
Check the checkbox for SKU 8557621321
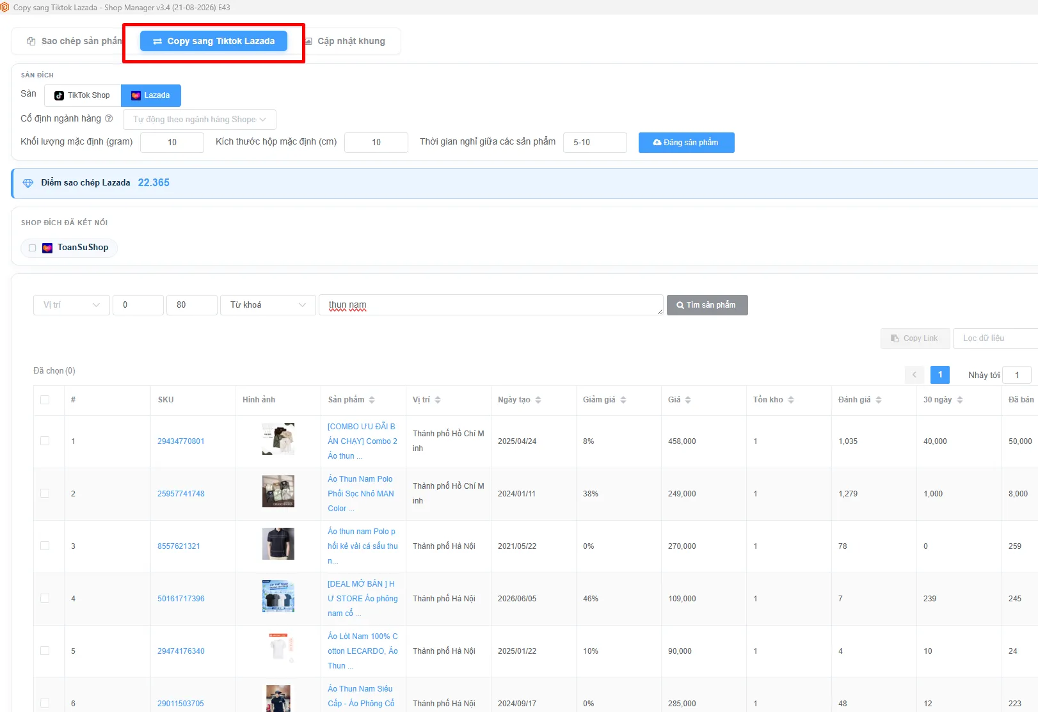click(x=45, y=546)
